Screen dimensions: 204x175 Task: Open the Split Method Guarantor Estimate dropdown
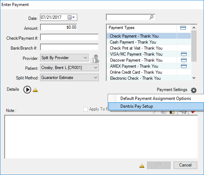click(69, 78)
